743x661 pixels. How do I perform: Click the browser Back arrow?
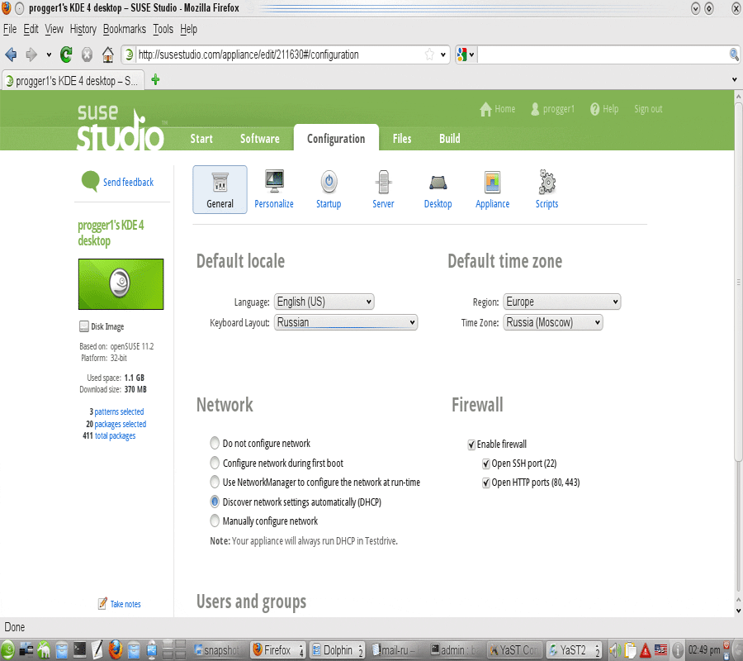click(x=11, y=55)
